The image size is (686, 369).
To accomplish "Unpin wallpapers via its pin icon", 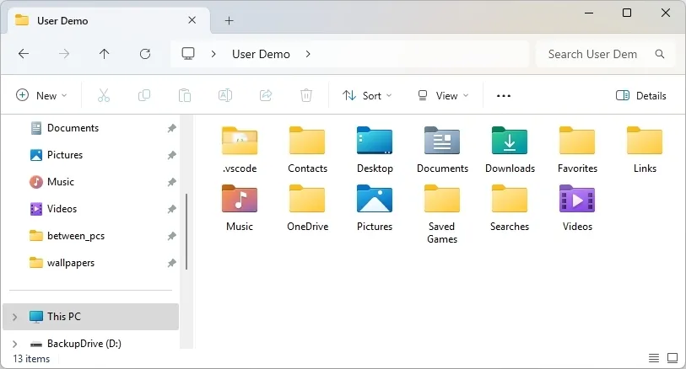I will point(172,264).
